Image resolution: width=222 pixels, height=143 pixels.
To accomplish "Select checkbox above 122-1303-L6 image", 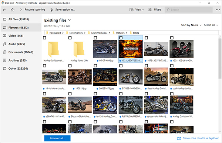I will (x=172, y=38).
